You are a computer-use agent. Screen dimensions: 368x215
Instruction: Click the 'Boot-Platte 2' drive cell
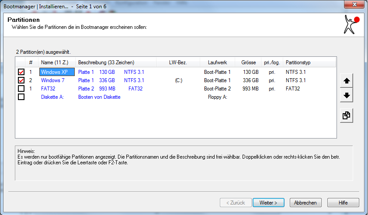217,88
